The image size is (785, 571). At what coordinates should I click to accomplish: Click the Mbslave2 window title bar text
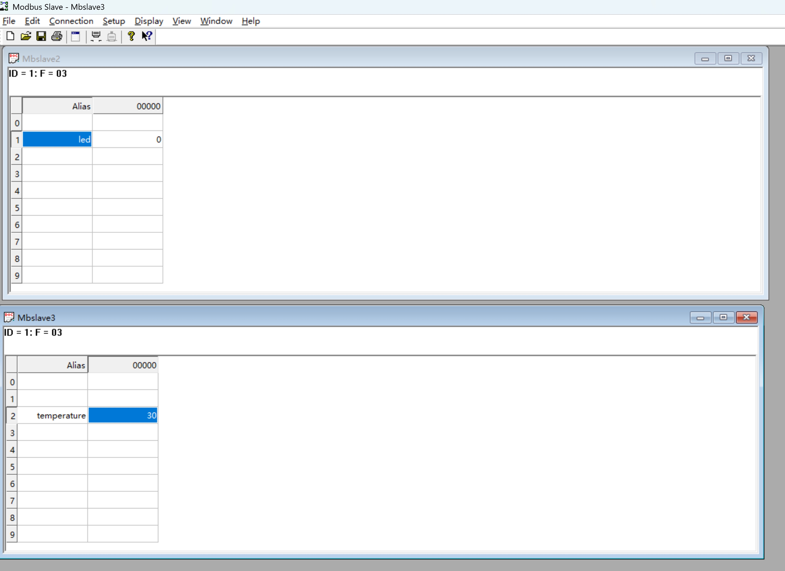[x=41, y=59]
